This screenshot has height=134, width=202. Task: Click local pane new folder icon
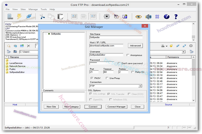tap(22, 46)
